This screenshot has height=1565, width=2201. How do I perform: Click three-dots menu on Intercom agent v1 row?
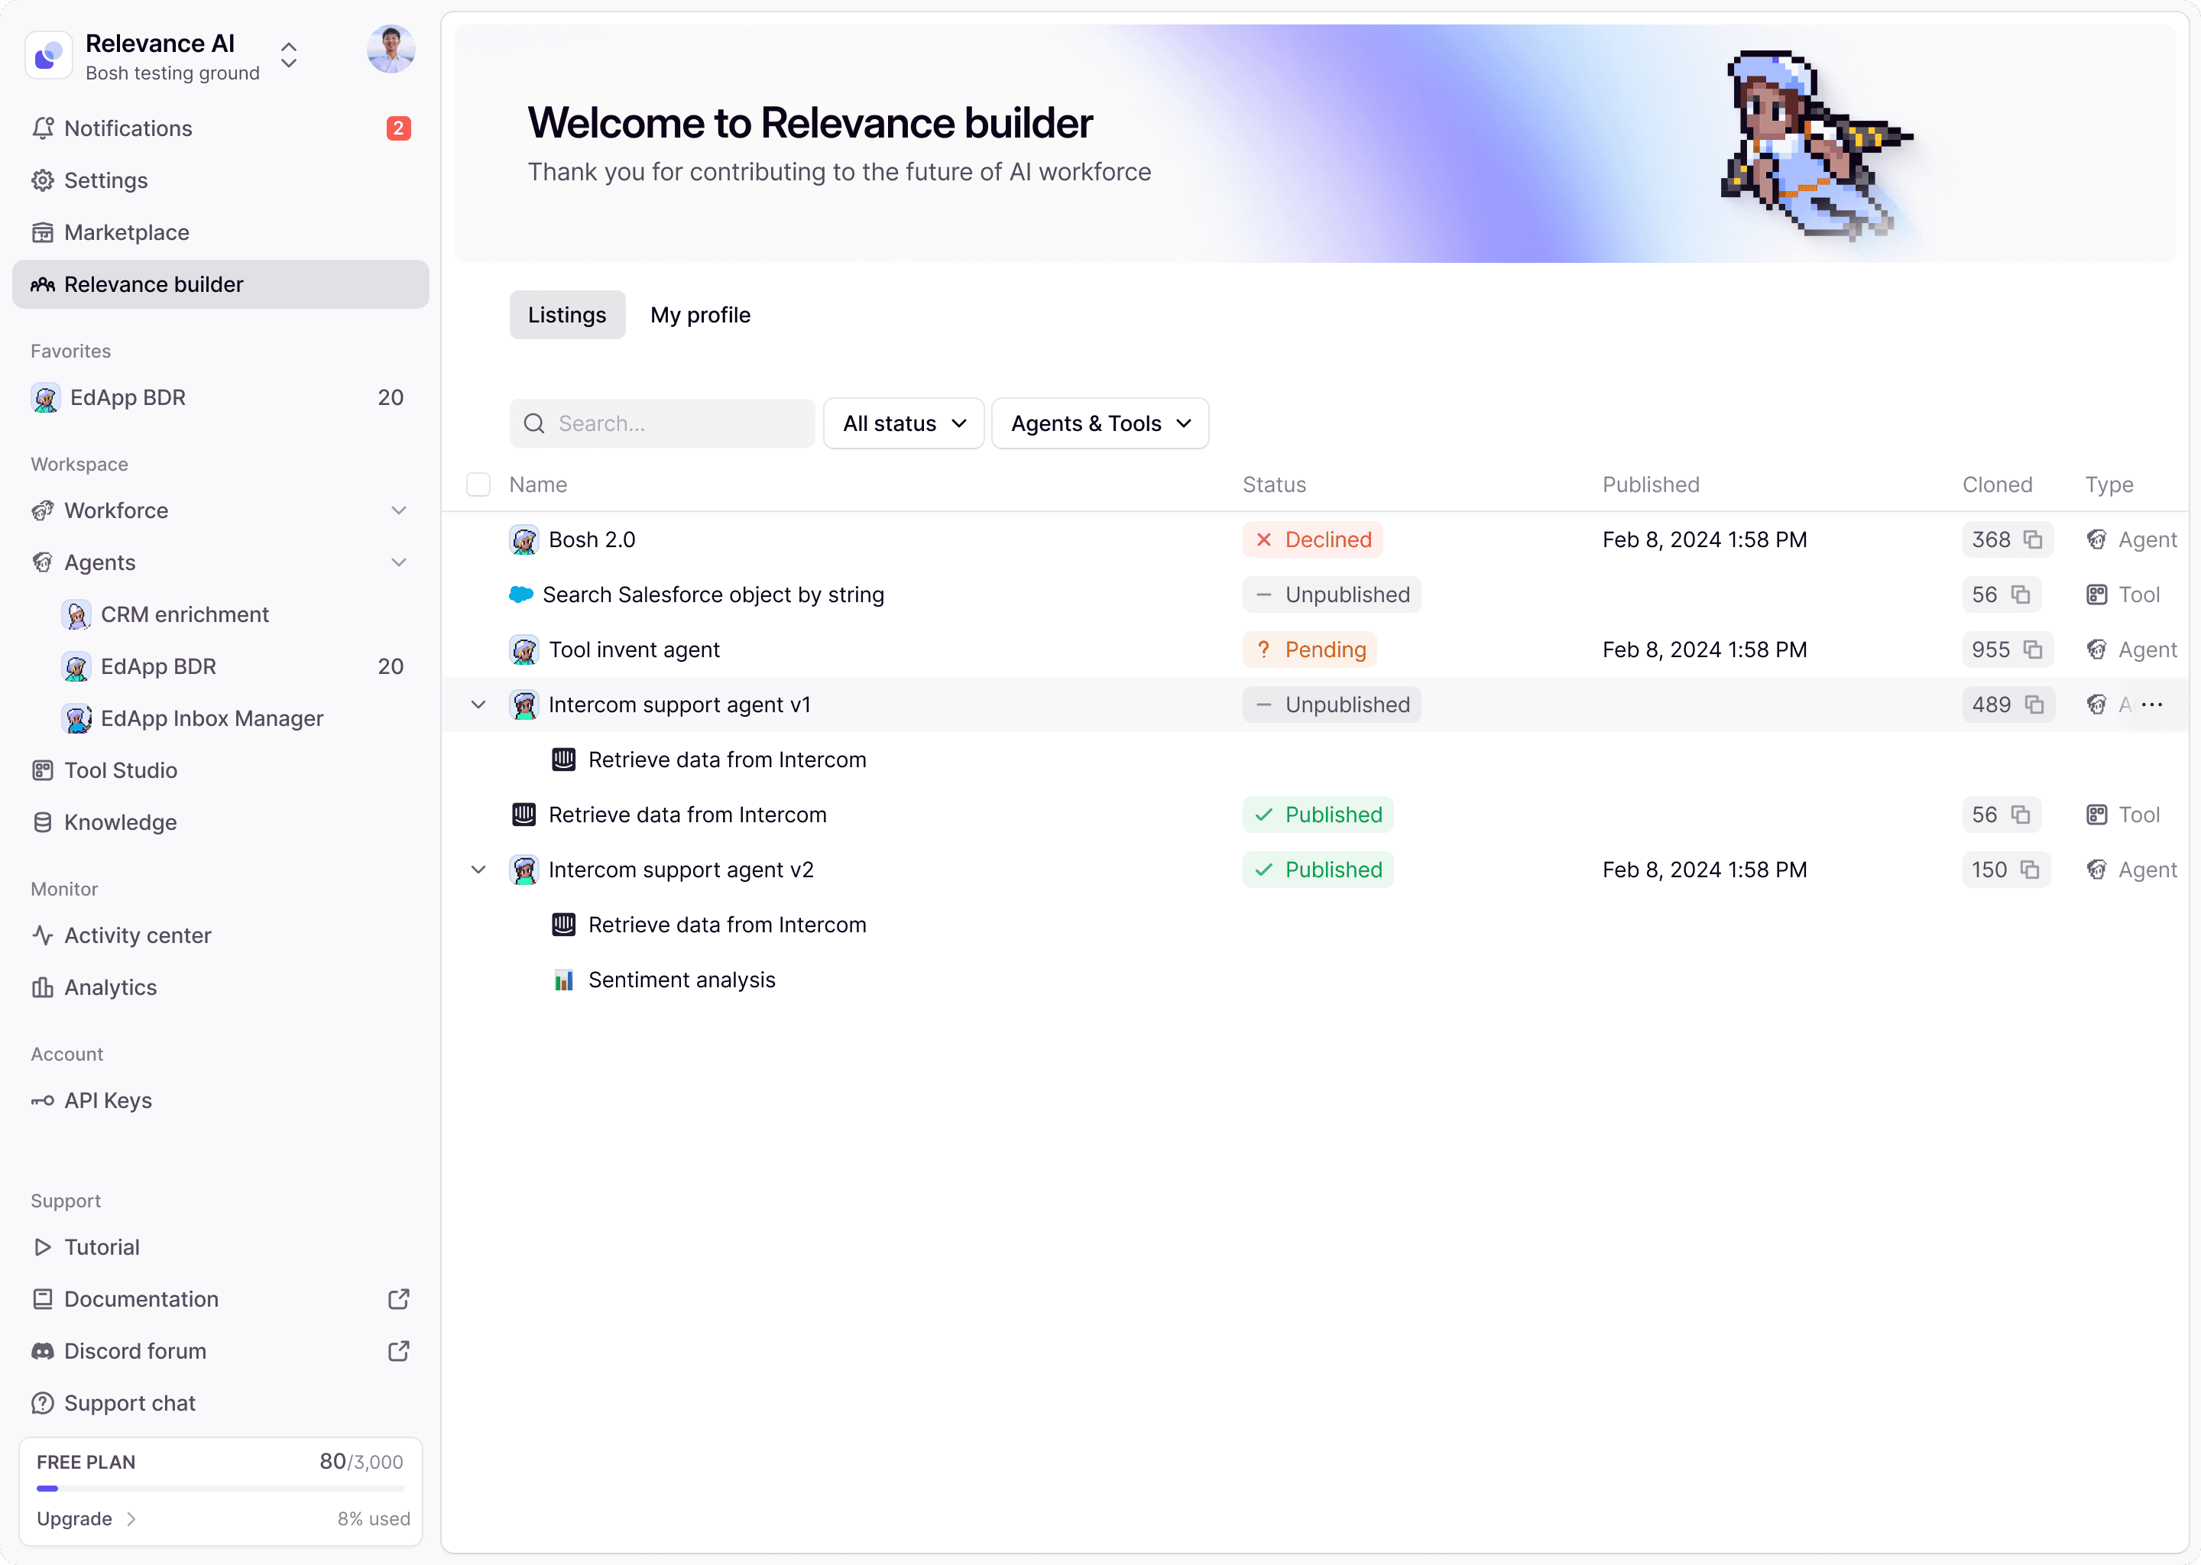pos(2152,705)
